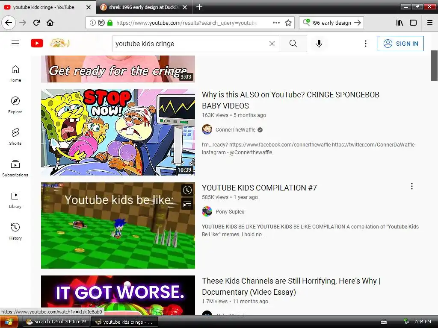The image size is (438, 328).
Task: Open tracking protection shield icon
Action: 101,23
